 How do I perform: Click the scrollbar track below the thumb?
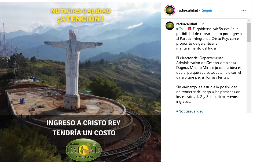[249, 78]
